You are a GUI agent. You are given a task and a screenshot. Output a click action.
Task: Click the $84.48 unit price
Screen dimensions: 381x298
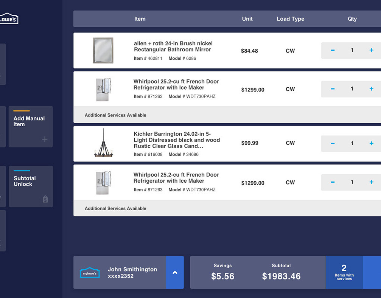pos(249,51)
